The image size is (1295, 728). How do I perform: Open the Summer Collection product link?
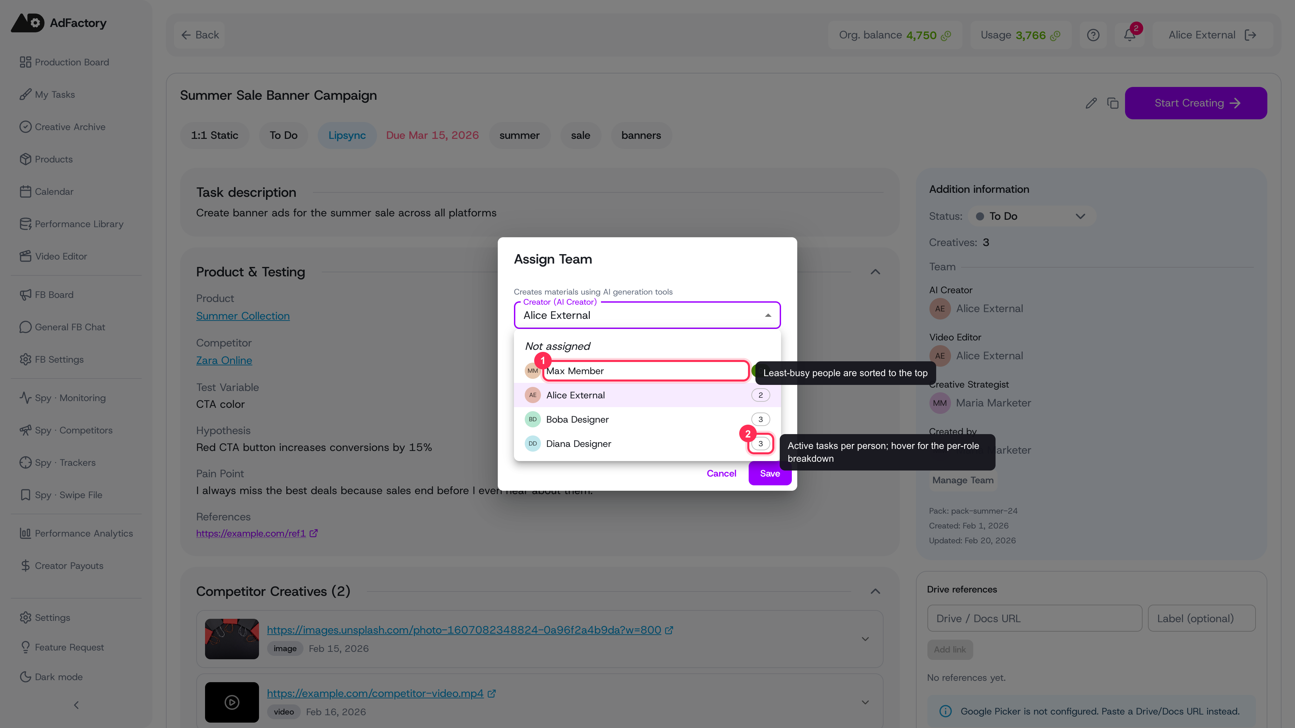coord(243,316)
